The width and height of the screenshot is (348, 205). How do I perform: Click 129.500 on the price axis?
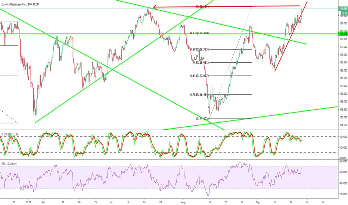click(x=343, y=47)
